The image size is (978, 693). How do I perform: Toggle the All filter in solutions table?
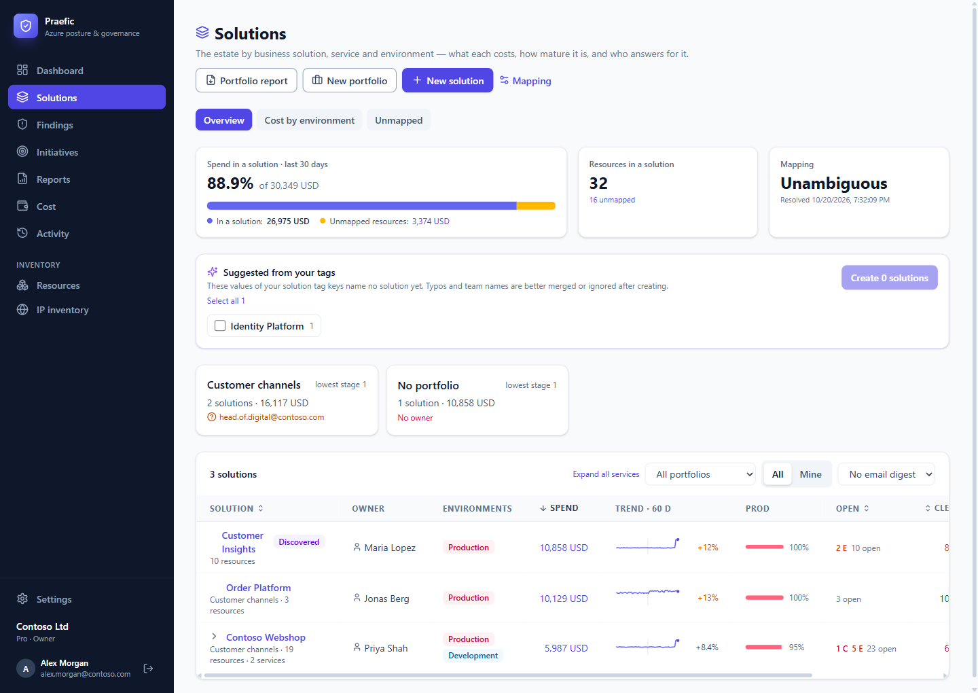778,474
